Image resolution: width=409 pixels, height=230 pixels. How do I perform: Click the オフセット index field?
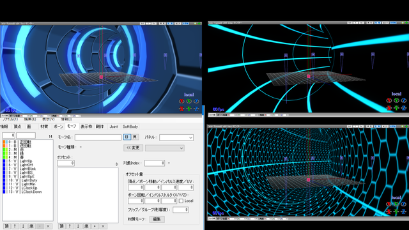click(66, 164)
